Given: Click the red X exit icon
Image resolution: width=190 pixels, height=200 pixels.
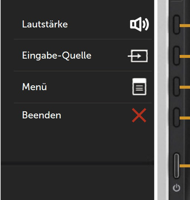Looking at the screenshot, I should pos(139,115).
